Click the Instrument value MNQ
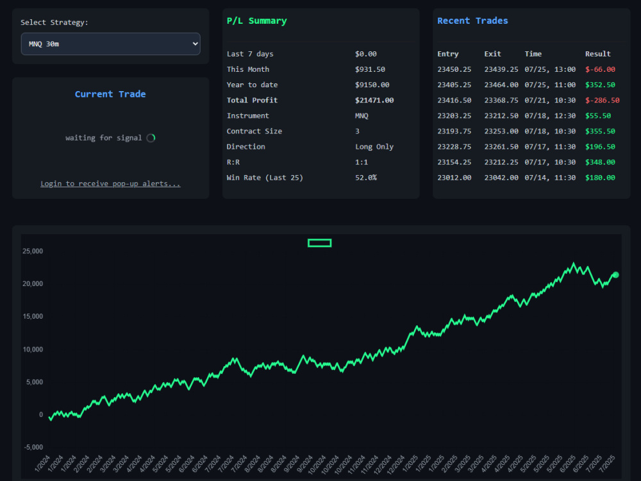Viewport: 641px width, 481px height. 362,115
